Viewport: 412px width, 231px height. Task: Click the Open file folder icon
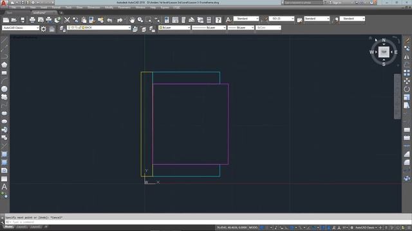pos(14,20)
